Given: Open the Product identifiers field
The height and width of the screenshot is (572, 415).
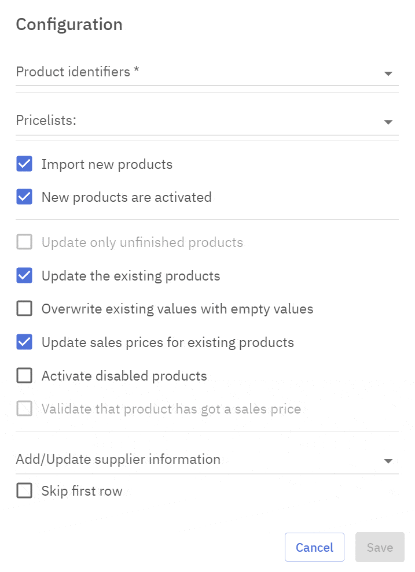Looking at the screenshot, I should (x=197, y=72).
